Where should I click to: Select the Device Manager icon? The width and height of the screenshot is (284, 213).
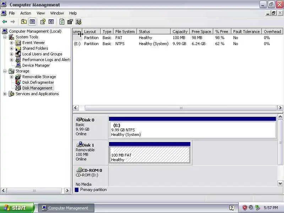click(18, 65)
